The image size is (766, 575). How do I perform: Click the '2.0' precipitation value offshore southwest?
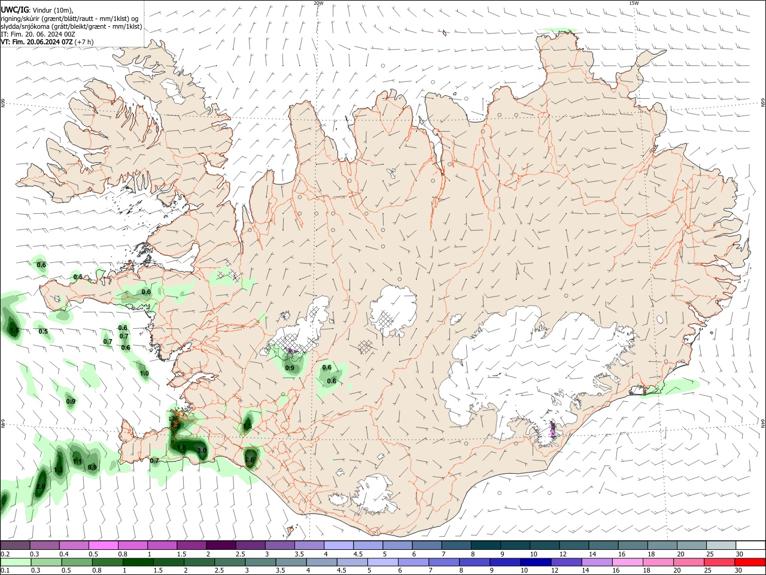click(41, 487)
